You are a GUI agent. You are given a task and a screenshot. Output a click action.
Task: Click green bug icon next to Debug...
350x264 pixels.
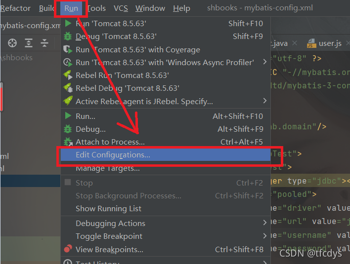pos(68,129)
